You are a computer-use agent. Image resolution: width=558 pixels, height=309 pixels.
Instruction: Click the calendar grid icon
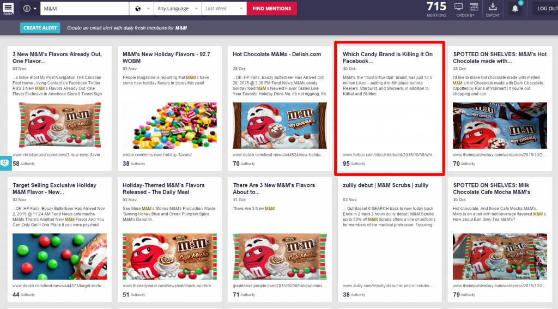click(474, 7)
